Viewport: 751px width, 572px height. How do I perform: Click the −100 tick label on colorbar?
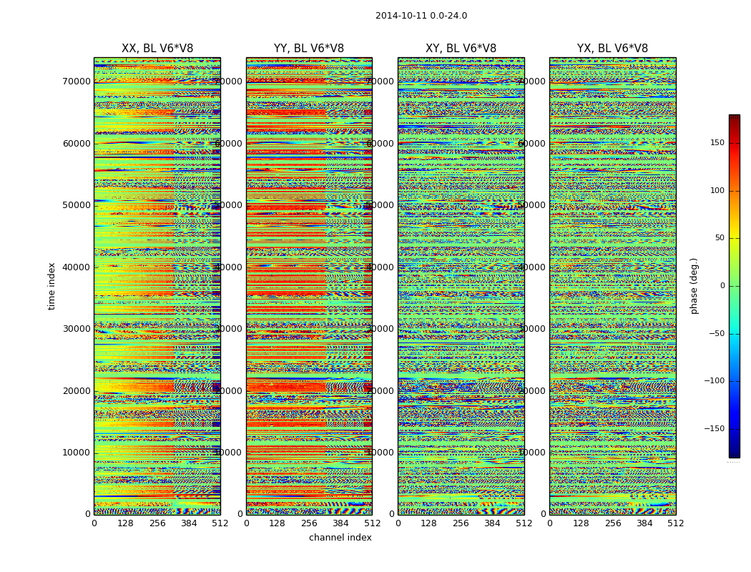point(714,381)
